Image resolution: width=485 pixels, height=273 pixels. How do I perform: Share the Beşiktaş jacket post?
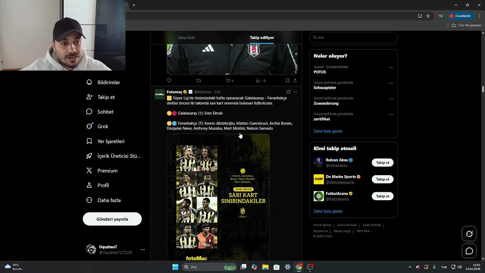pos(295,80)
